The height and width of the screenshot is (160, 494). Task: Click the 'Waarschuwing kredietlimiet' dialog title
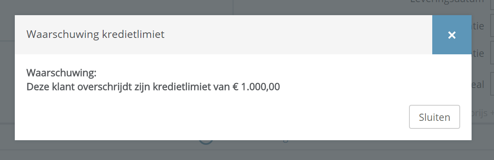96,34
